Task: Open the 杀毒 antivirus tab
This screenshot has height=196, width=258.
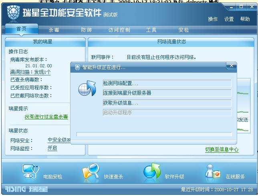Action: tap(54, 30)
